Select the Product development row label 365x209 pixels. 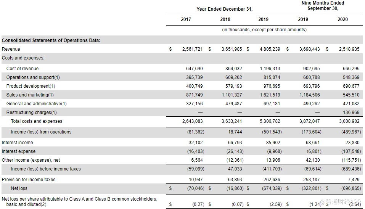click(x=31, y=86)
